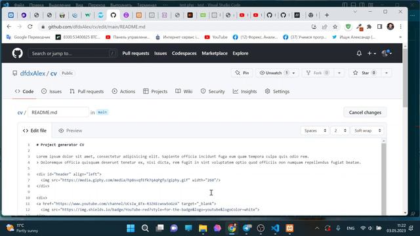Open the tab search chevron
The image size is (420, 236).
355,12
